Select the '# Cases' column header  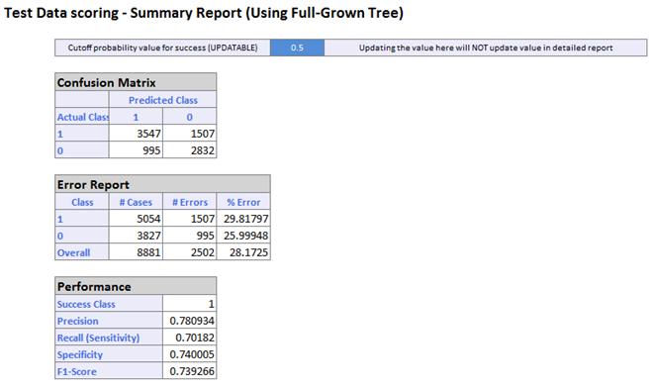tap(136, 202)
